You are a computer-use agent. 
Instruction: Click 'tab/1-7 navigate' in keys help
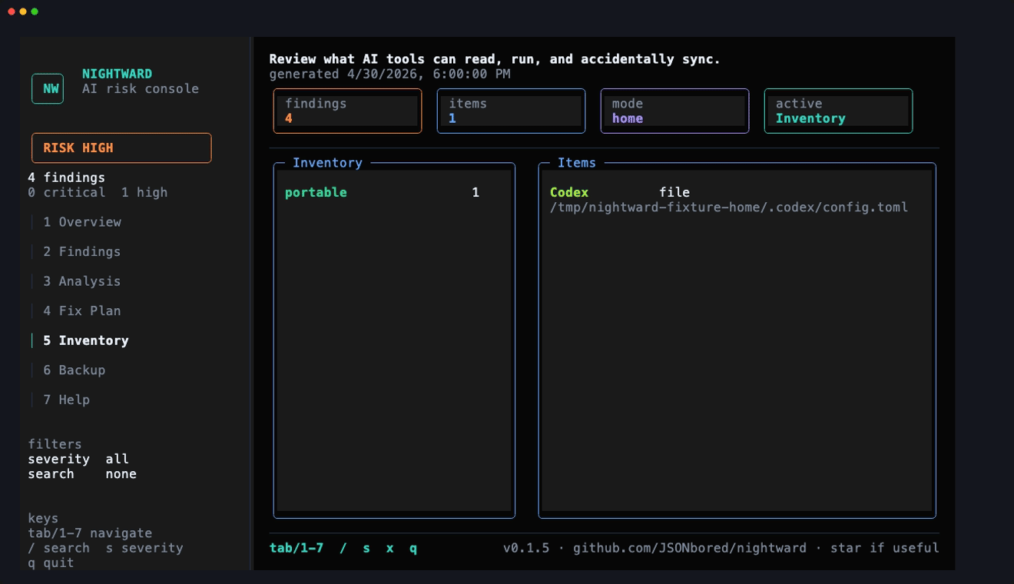pos(90,533)
